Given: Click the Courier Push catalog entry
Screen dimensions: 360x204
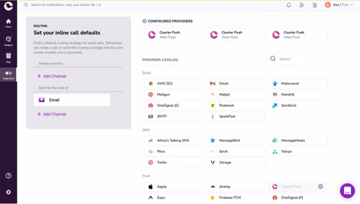Looking at the screenshot, I should coord(298,187).
